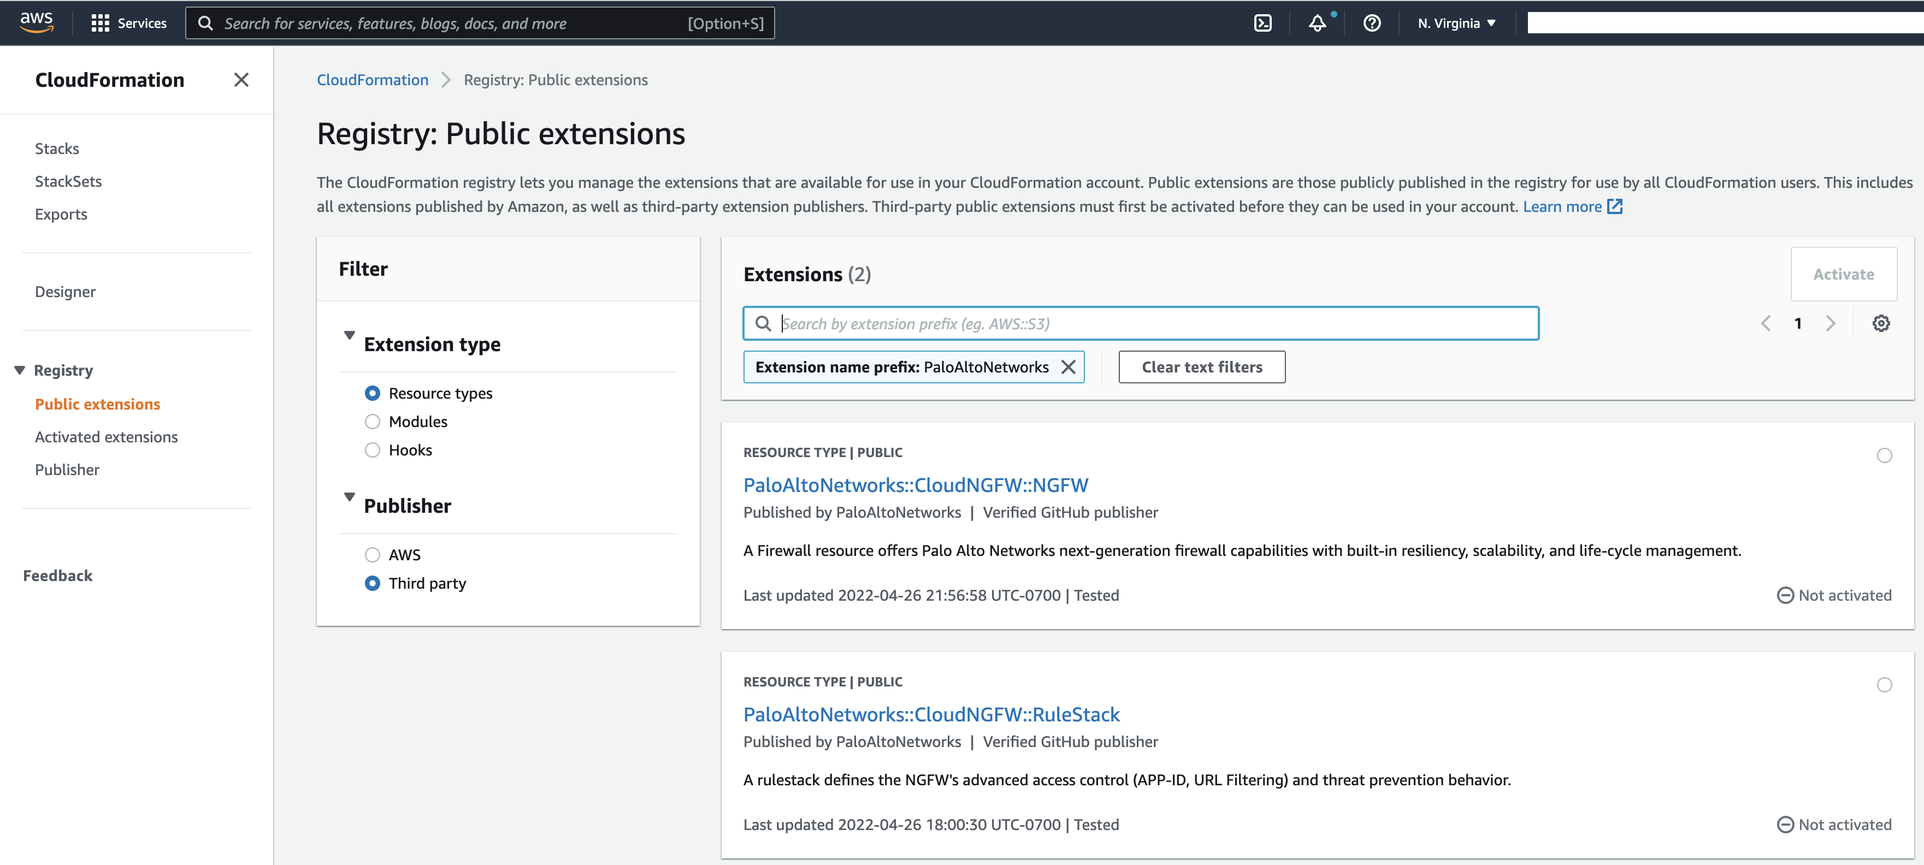Remove the PaloAltoNetworks prefix filter
The height and width of the screenshot is (865, 1924).
tap(1068, 367)
